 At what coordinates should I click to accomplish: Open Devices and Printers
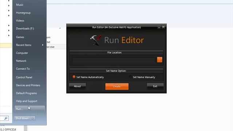pos(28,85)
